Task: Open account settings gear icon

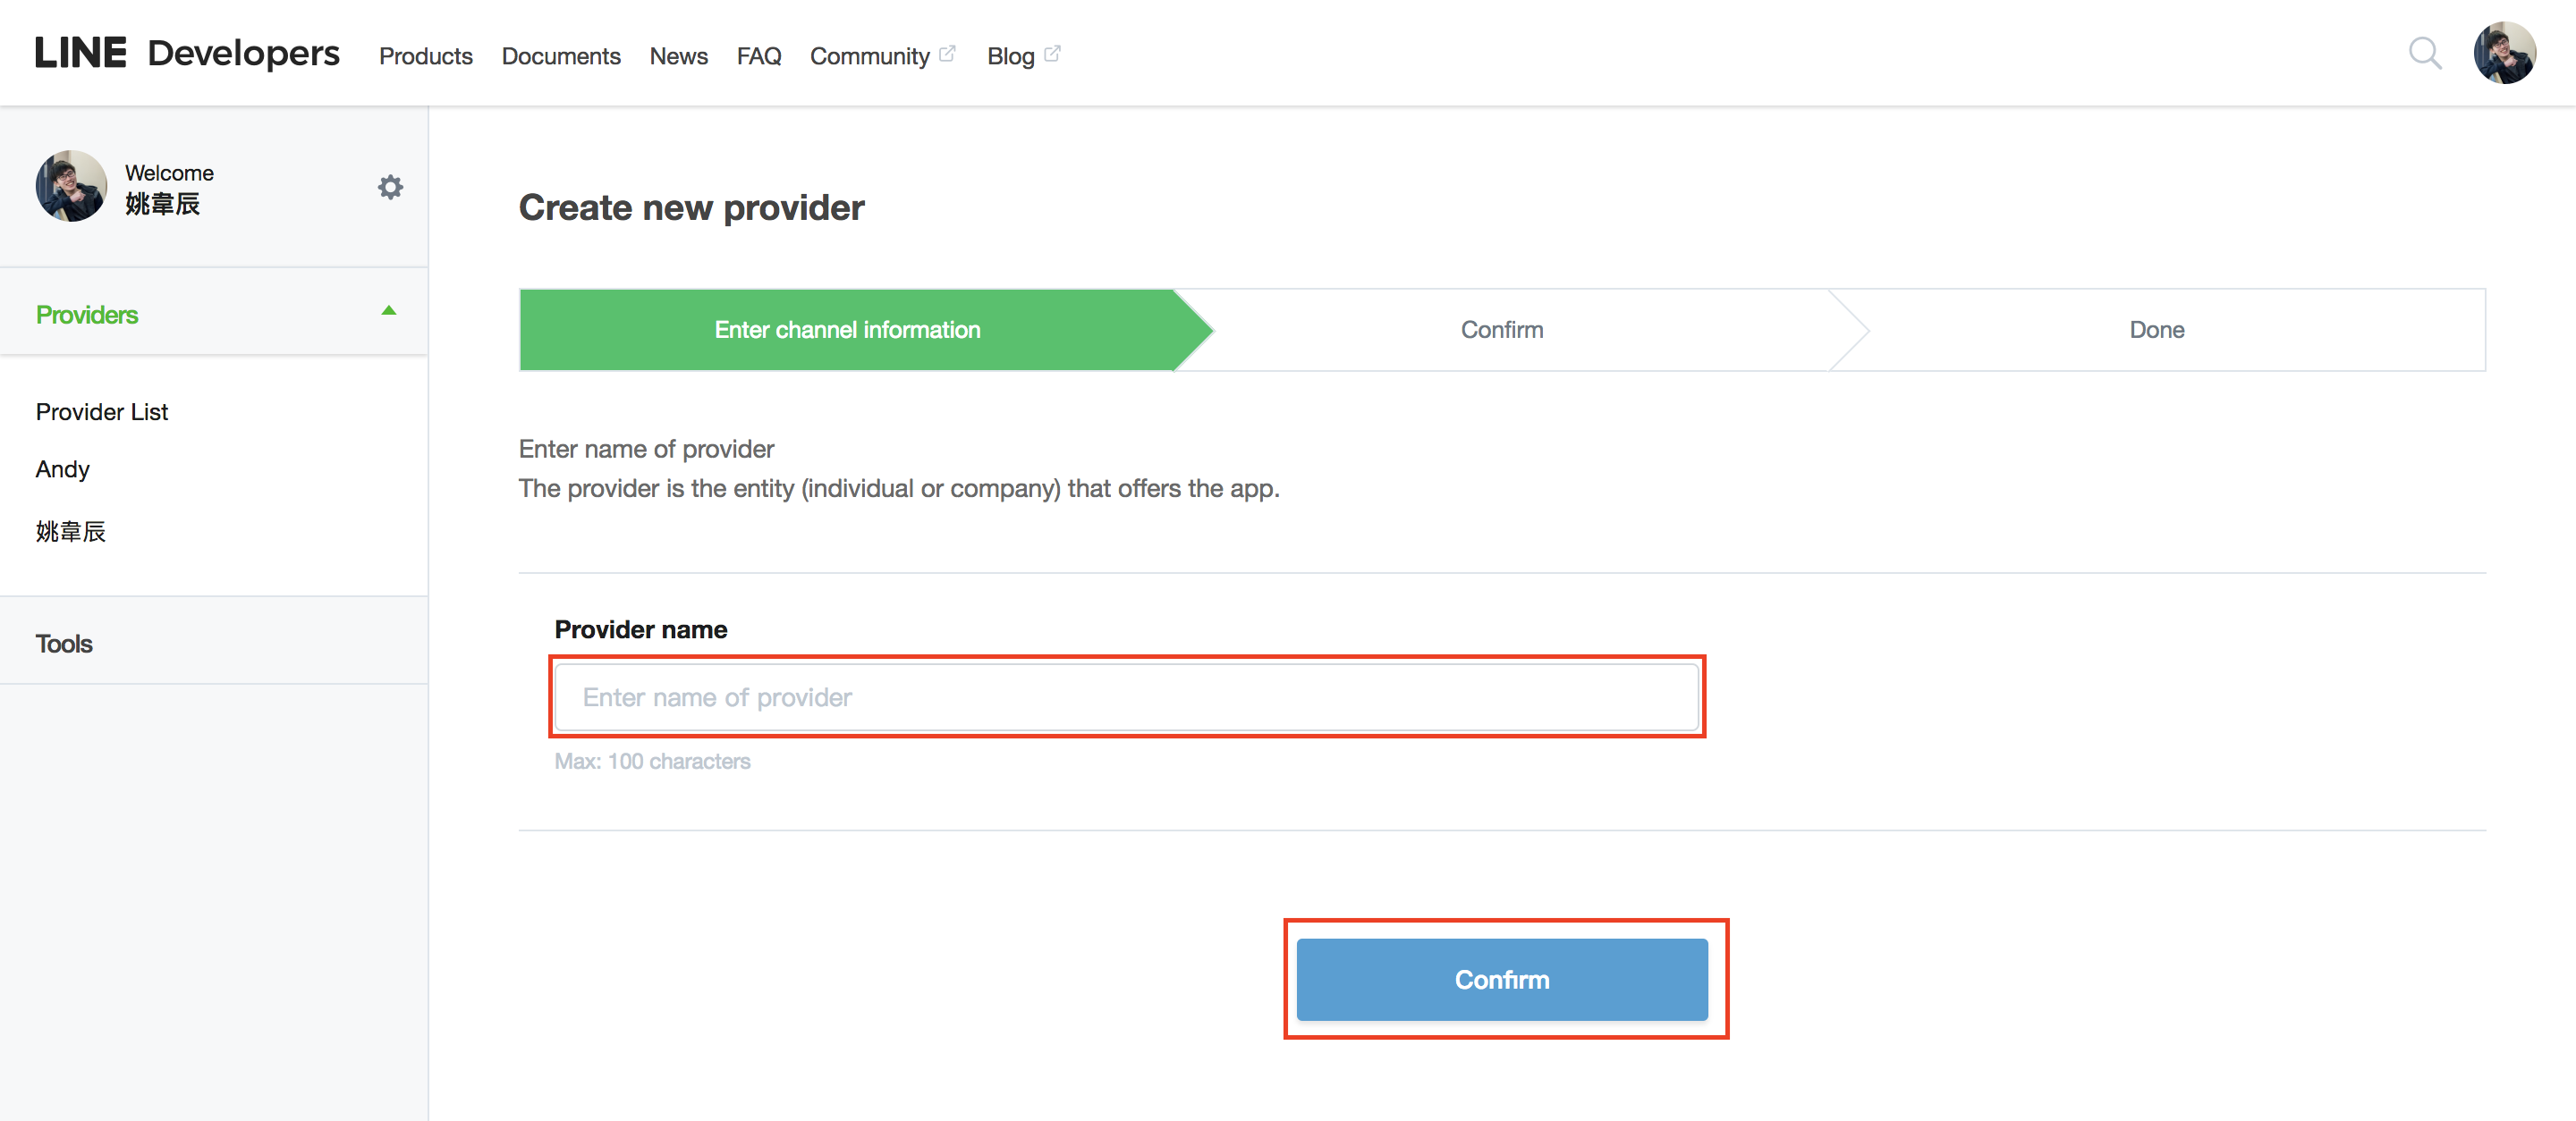Action: 390,187
